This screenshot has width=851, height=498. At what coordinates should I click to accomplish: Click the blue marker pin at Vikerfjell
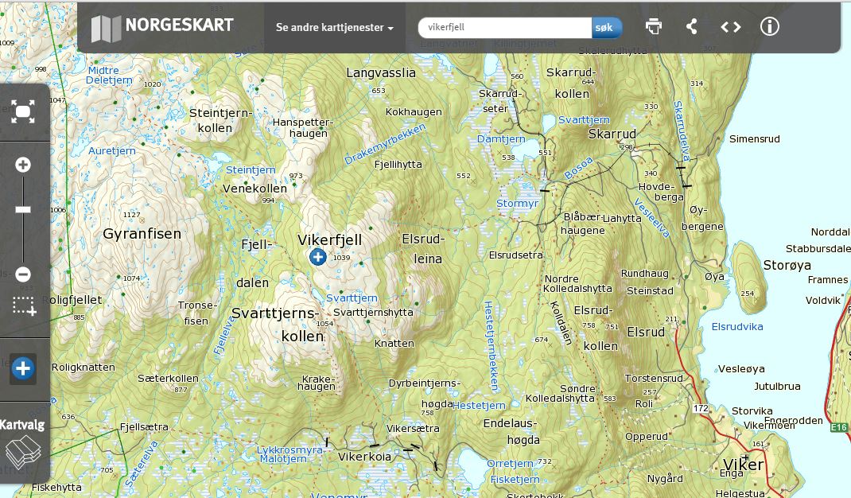coord(317,257)
